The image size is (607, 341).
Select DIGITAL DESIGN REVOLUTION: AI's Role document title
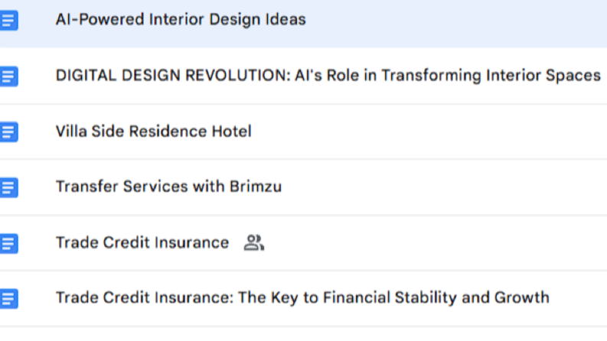328,76
